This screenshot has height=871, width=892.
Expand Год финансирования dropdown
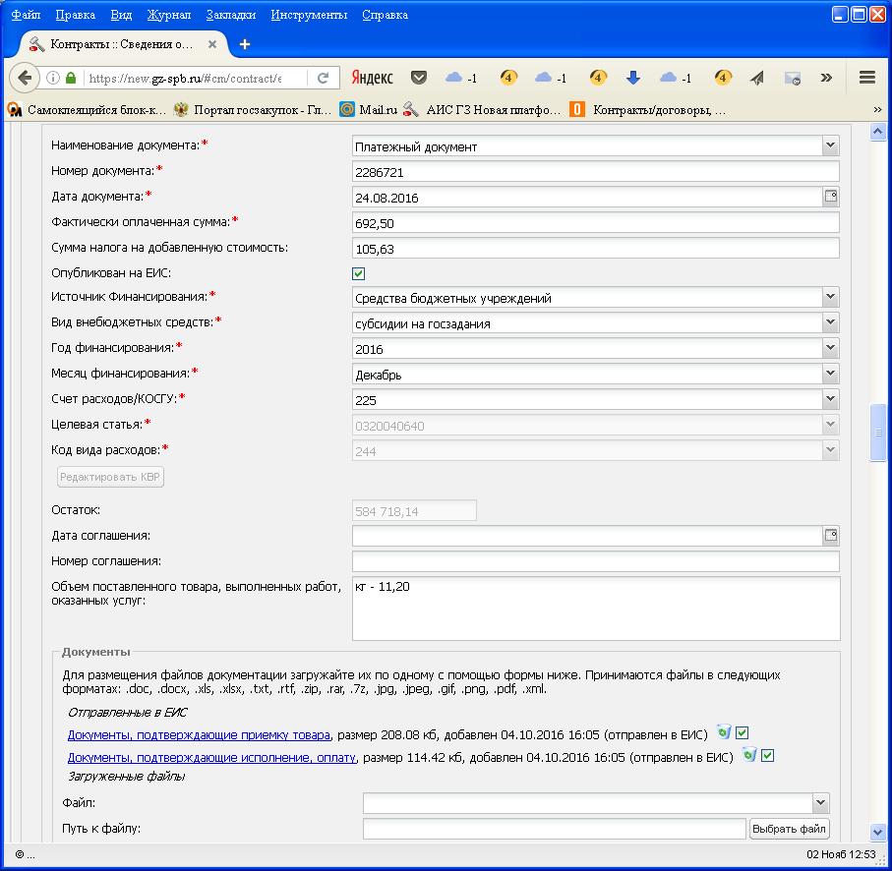(831, 348)
